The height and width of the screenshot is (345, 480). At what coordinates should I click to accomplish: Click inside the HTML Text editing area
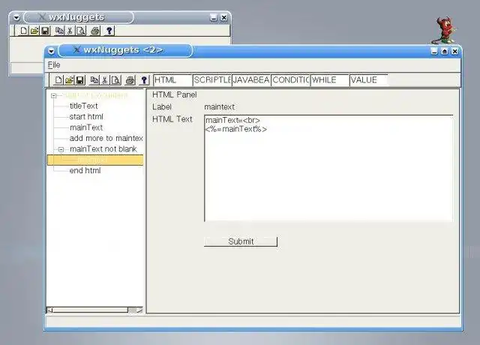tap(328, 168)
